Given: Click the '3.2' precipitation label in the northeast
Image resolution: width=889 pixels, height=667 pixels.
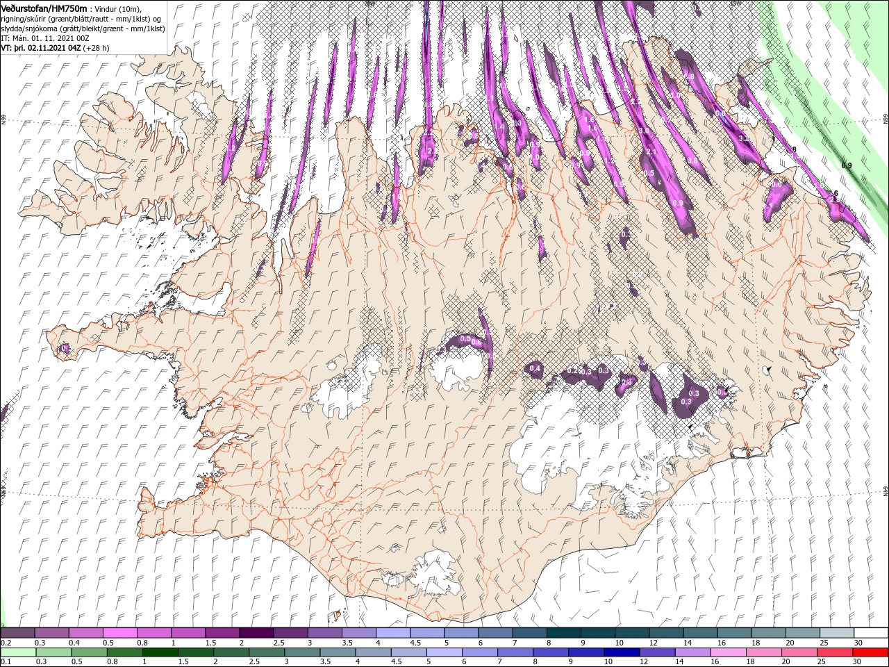Looking at the screenshot, I should pyautogui.click(x=743, y=139).
